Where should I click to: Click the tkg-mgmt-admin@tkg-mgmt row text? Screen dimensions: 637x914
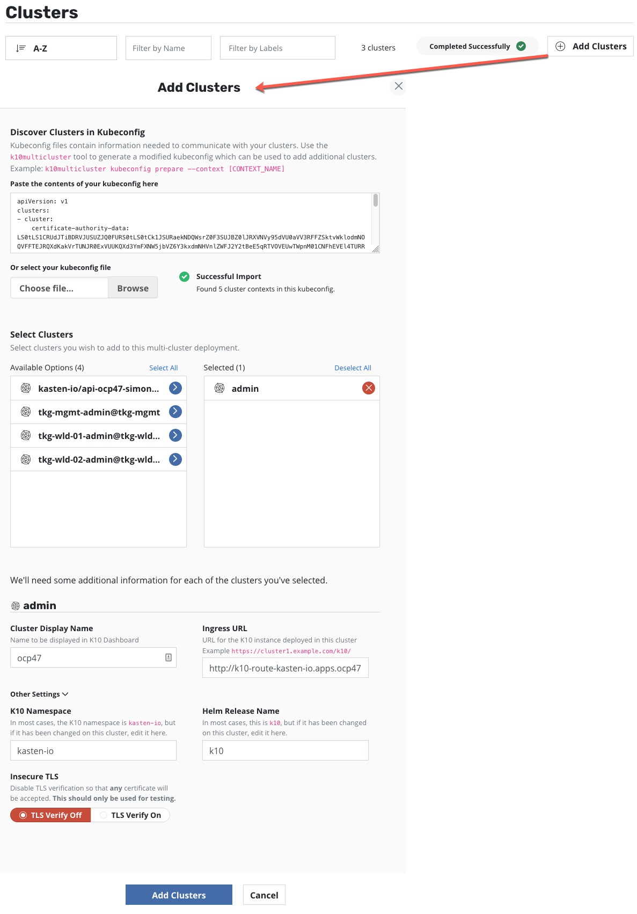point(99,412)
